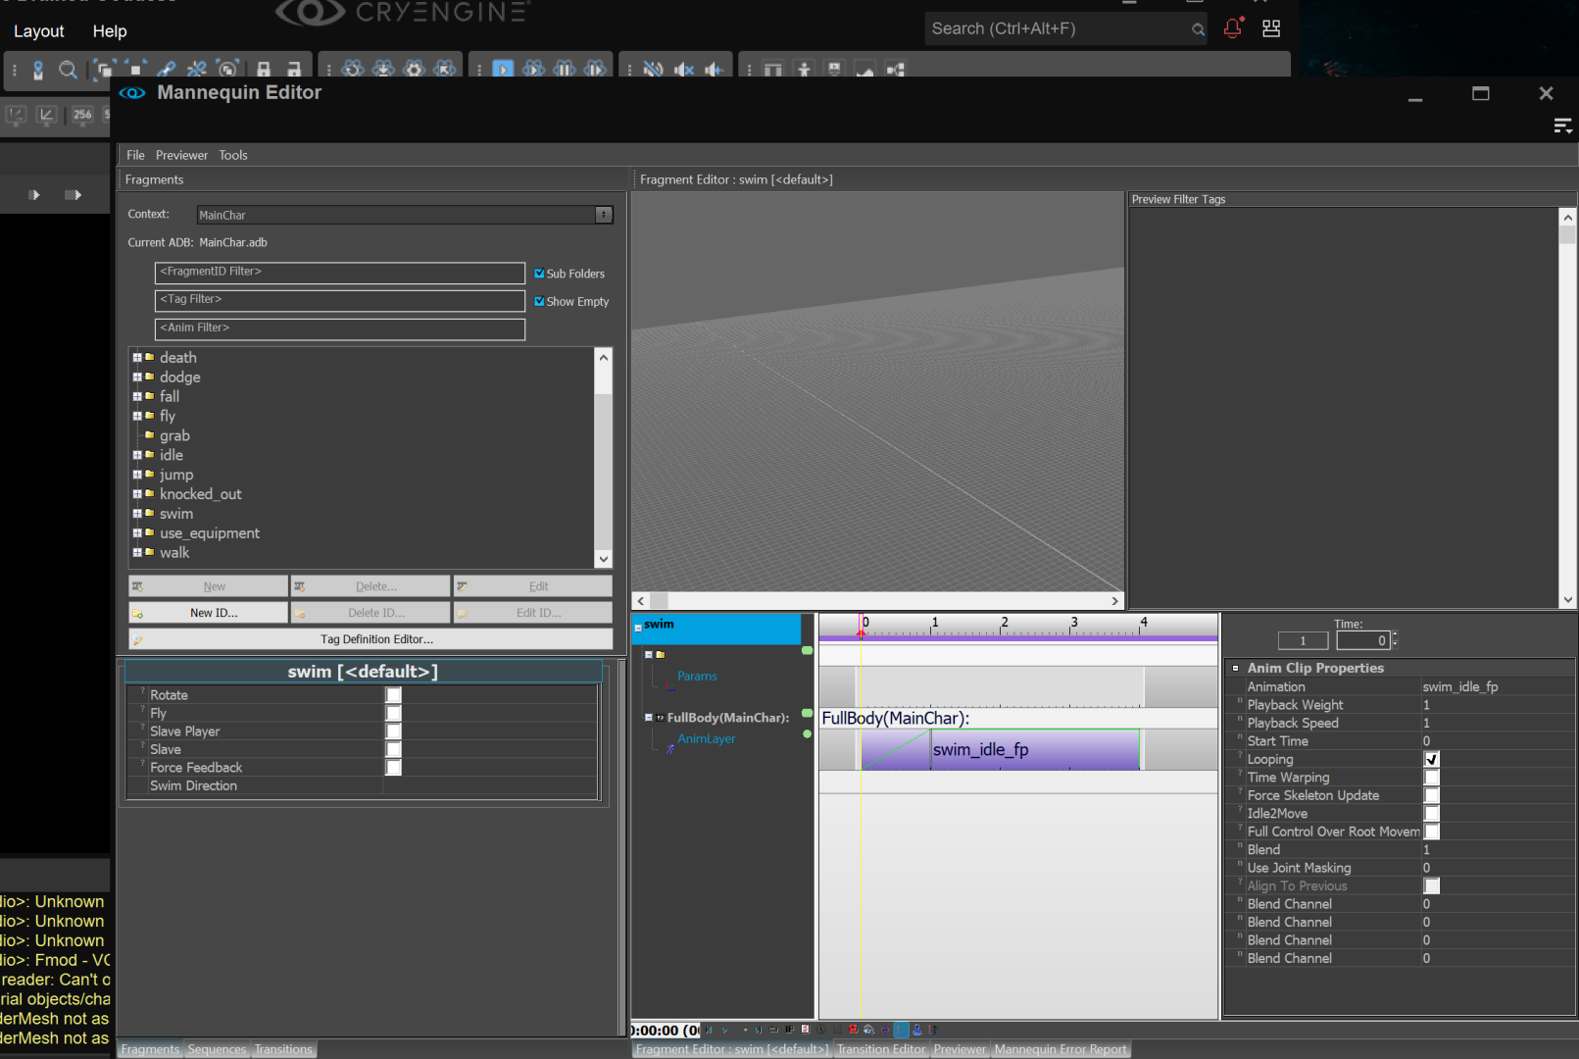This screenshot has width=1579, height=1059.
Task: Open the Previewer menu
Action: [181, 155]
